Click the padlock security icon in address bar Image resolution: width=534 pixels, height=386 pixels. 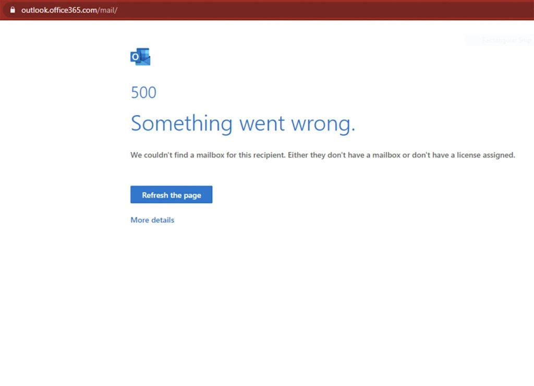pos(13,9)
